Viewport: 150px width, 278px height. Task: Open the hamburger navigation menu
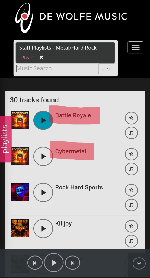135,47
